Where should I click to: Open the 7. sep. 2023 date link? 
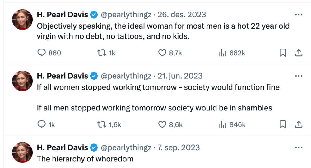coord(179,147)
